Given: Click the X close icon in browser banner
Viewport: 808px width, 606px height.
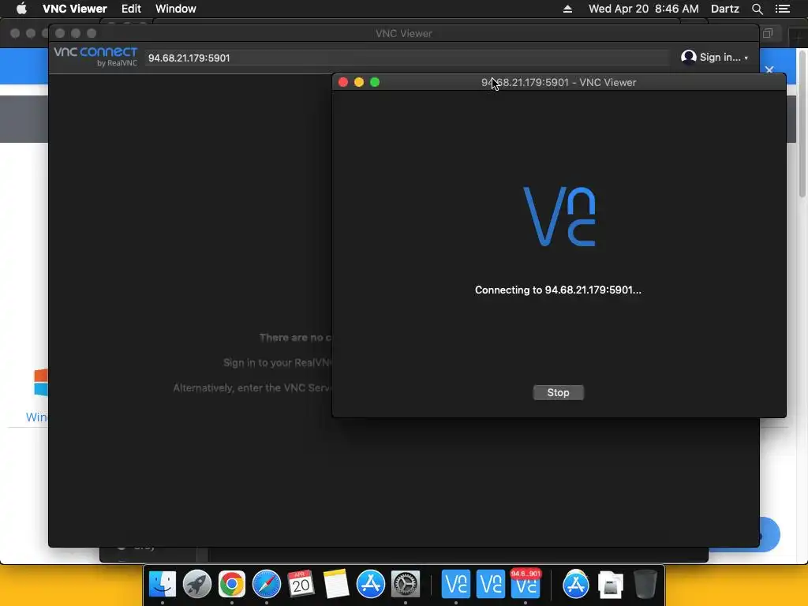Looking at the screenshot, I should pyautogui.click(x=769, y=69).
